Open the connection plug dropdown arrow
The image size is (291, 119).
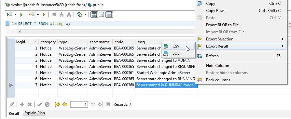point(85,15)
